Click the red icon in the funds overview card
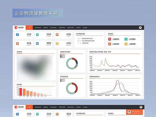The image size is (156, 117). tap(109, 39)
